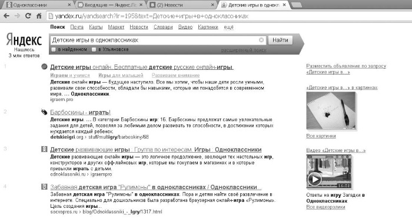Open the browser home page icon

tap(39, 16)
